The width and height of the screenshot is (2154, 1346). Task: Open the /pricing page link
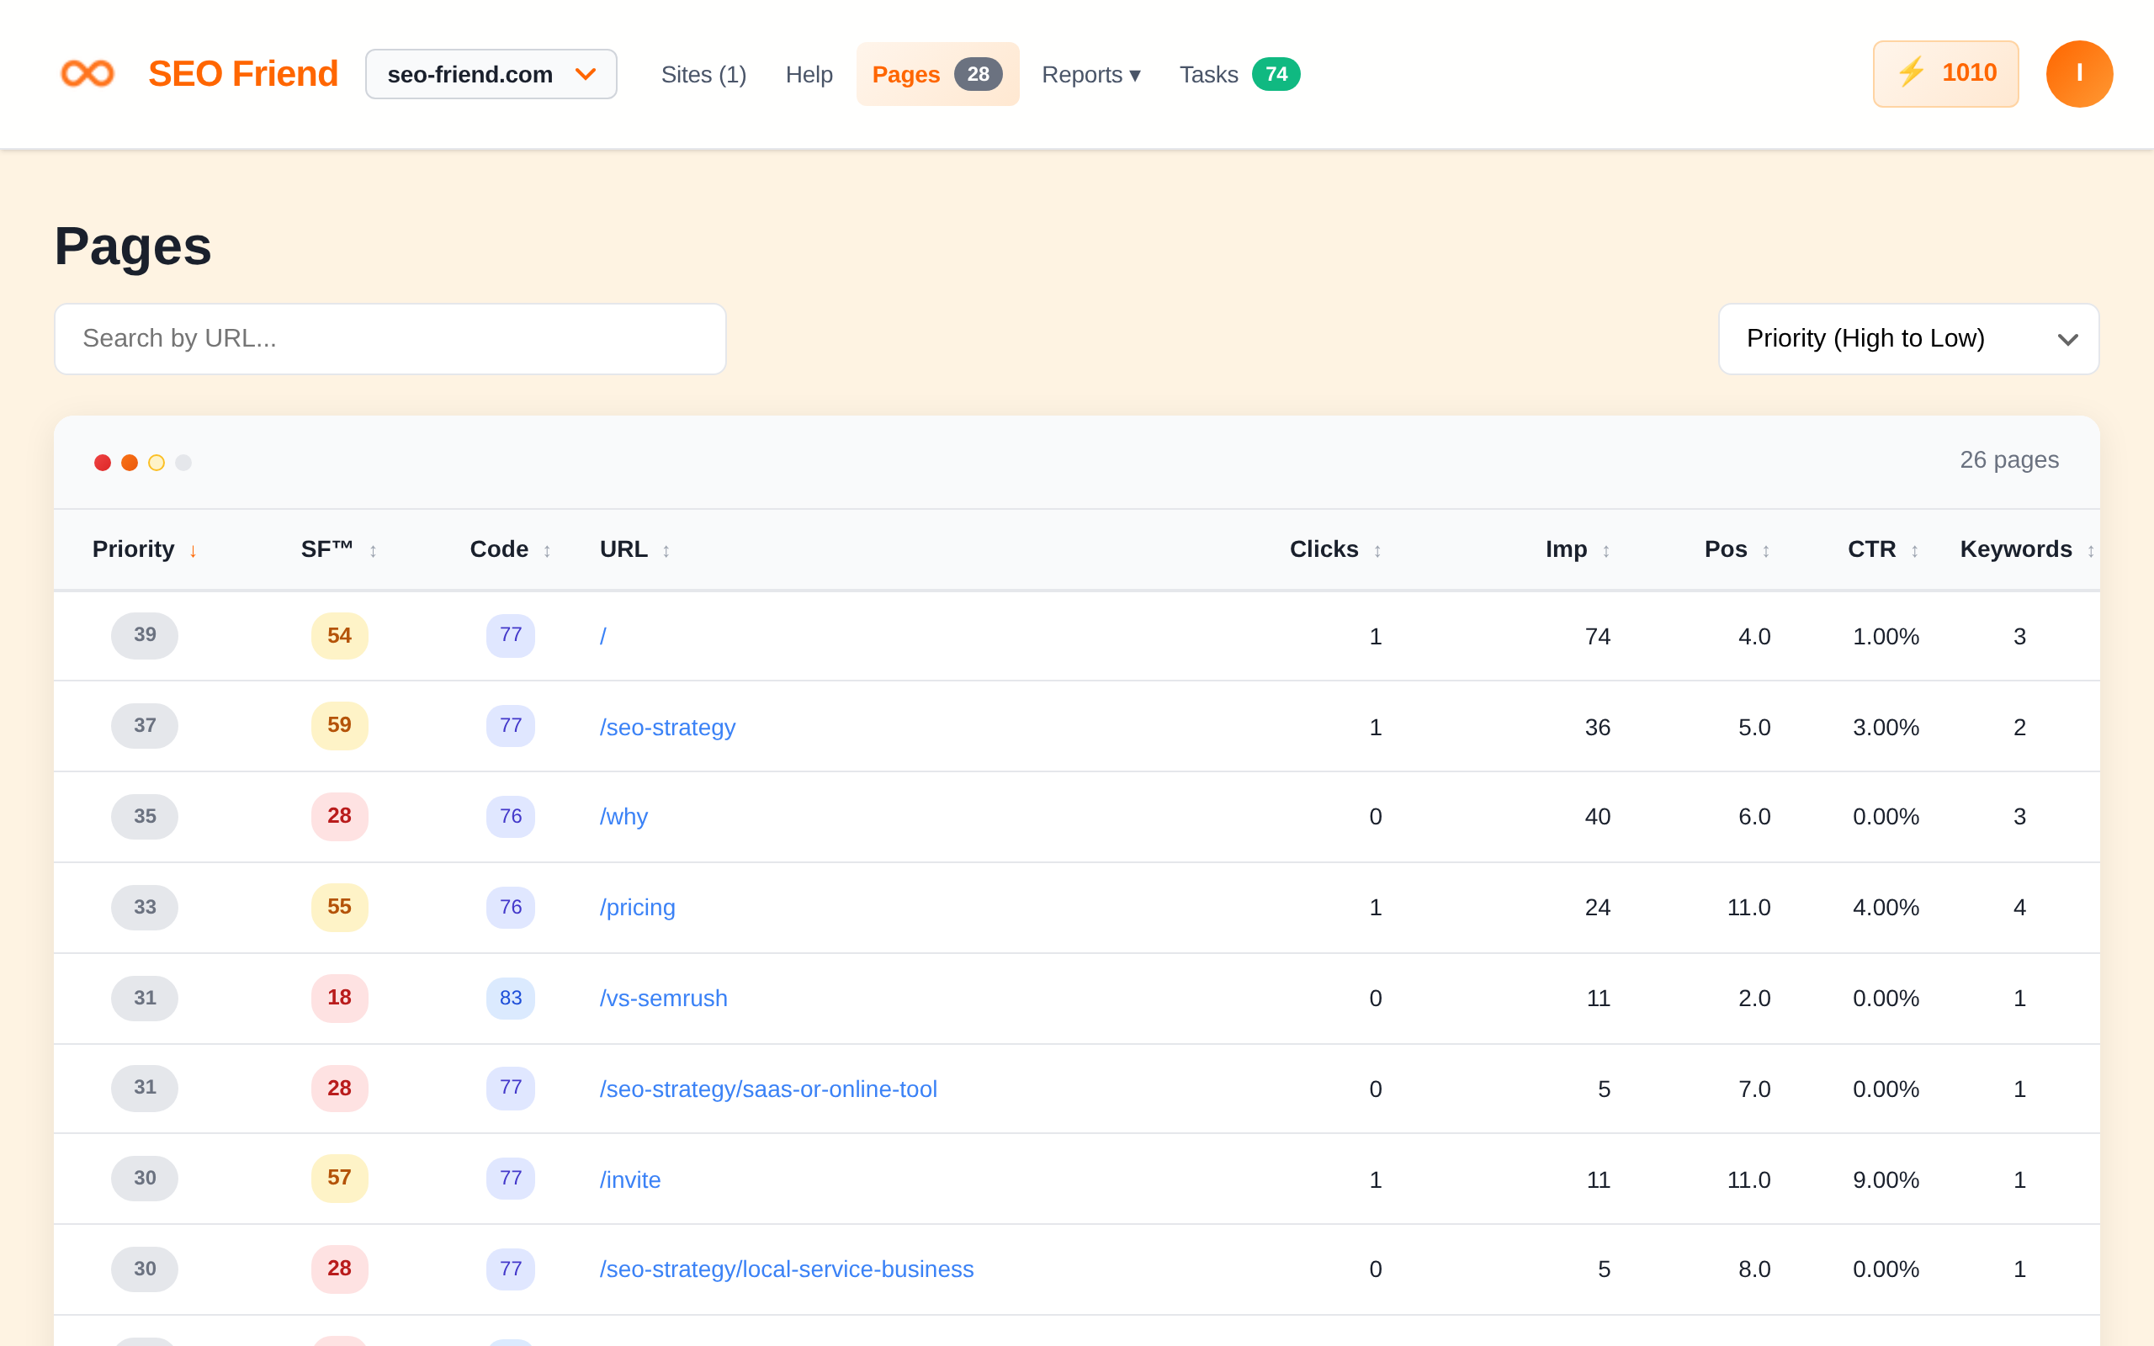637,907
